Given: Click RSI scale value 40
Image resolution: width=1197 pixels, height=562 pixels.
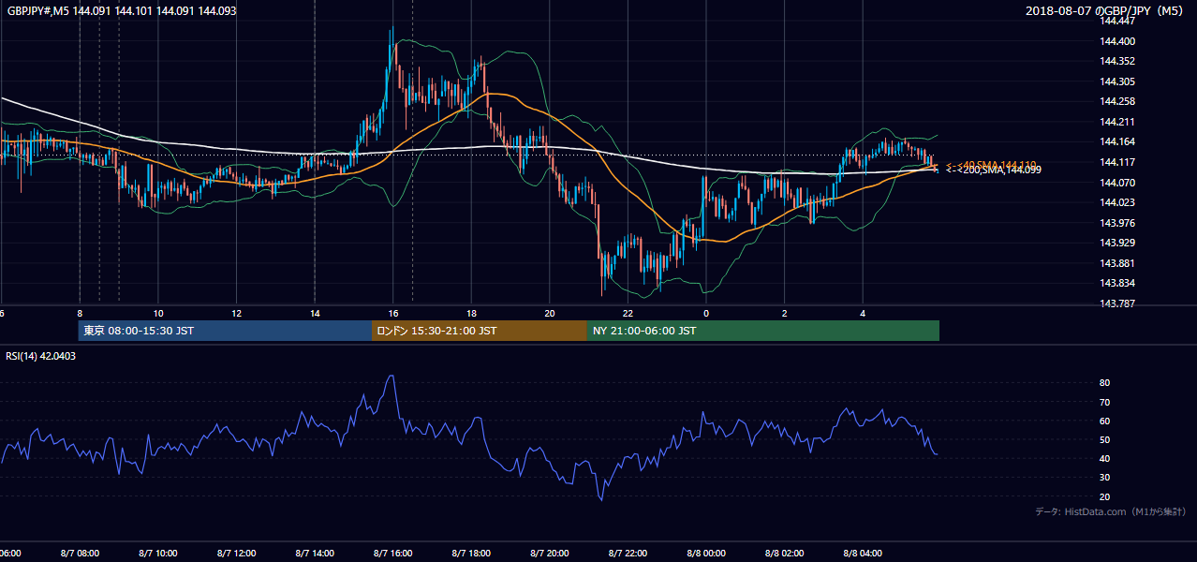Looking at the screenshot, I should click(1105, 458).
